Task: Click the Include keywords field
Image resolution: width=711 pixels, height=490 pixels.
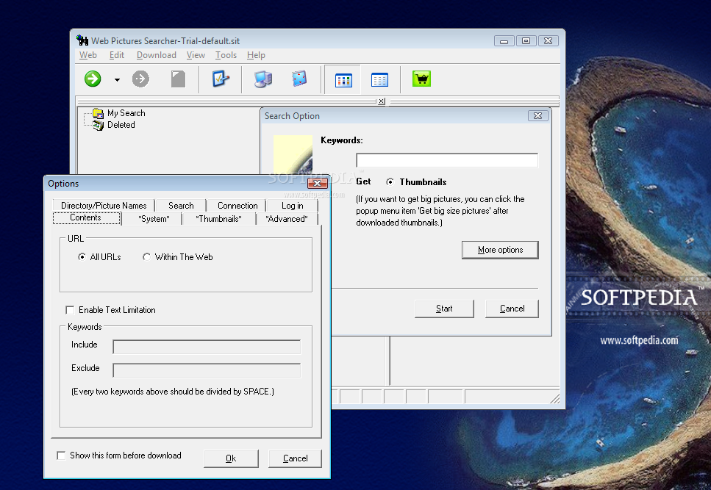Action: (207, 347)
